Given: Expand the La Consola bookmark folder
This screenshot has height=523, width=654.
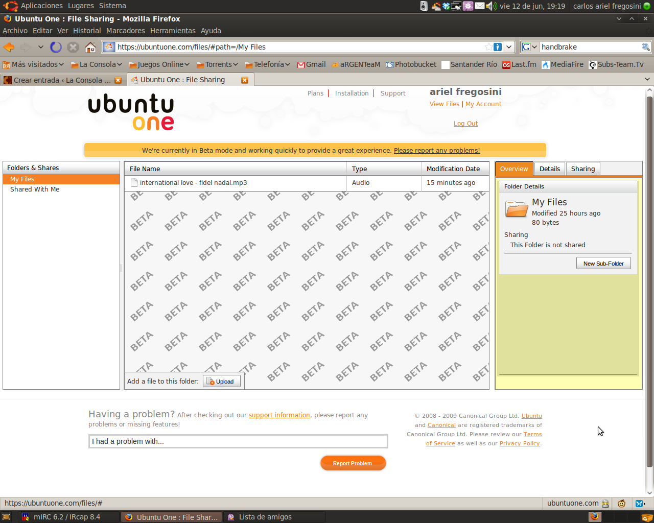Looking at the screenshot, I should (97, 64).
